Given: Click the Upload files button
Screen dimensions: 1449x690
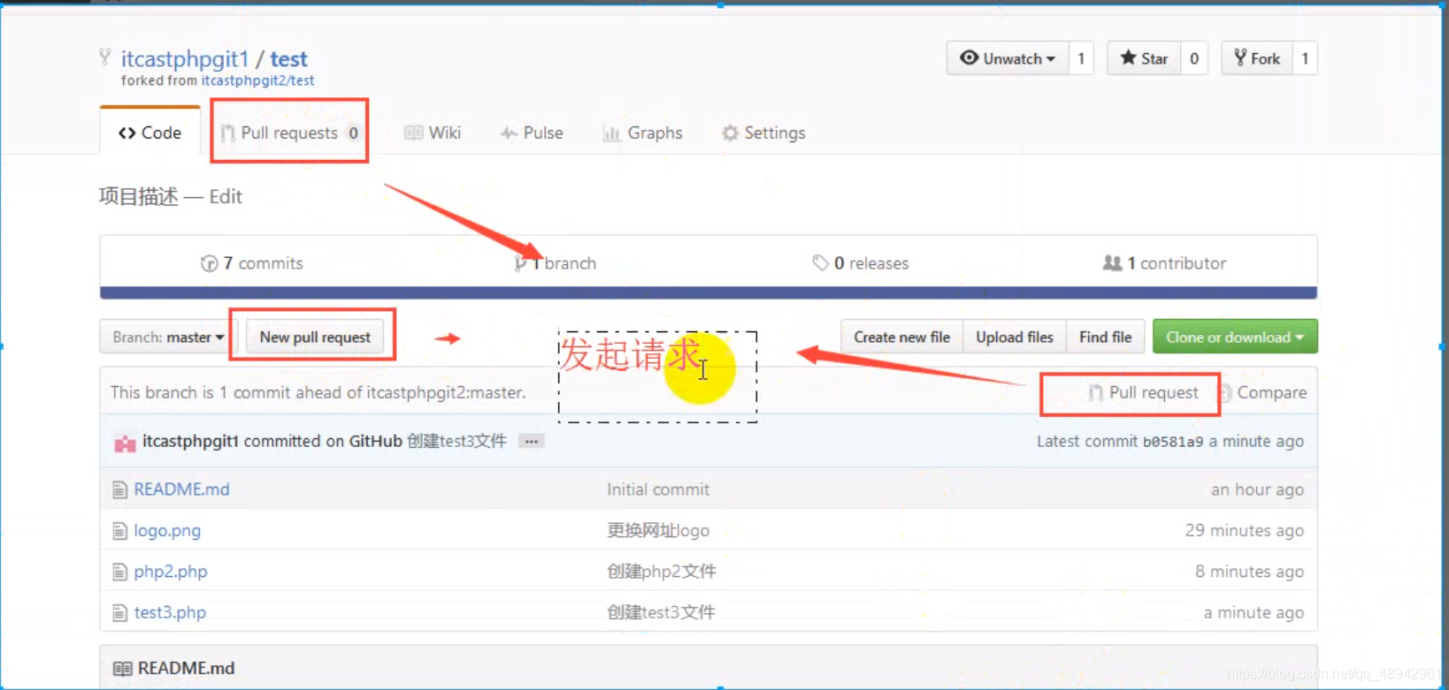Looking at the screenshot, I should [1015, 337].
